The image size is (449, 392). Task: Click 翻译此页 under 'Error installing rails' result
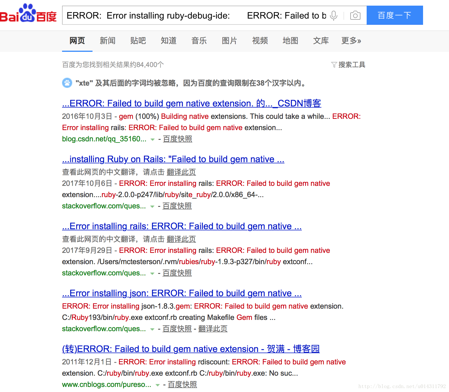[x=181, y=239]
